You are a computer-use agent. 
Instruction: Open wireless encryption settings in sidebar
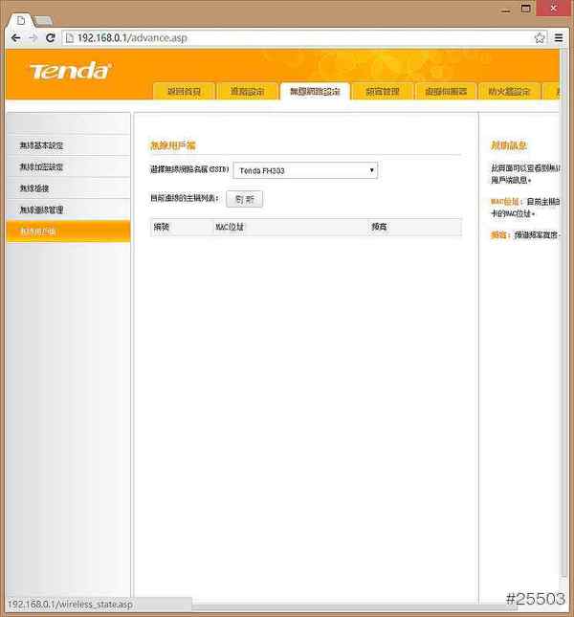(x=69, y=166)
